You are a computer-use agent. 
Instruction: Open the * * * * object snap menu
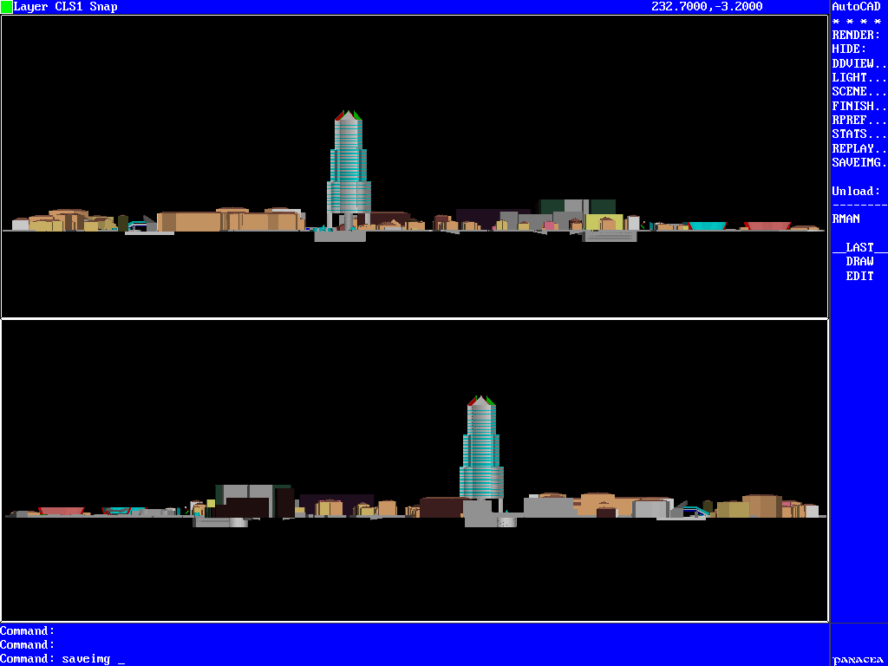pos(856,21)
